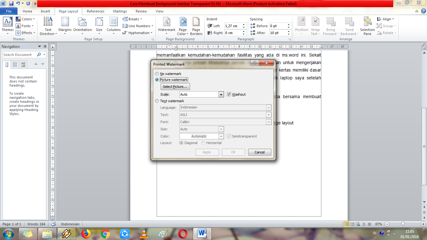Click the Undo icon in the Quick Access Toolbar

point(18,3)
